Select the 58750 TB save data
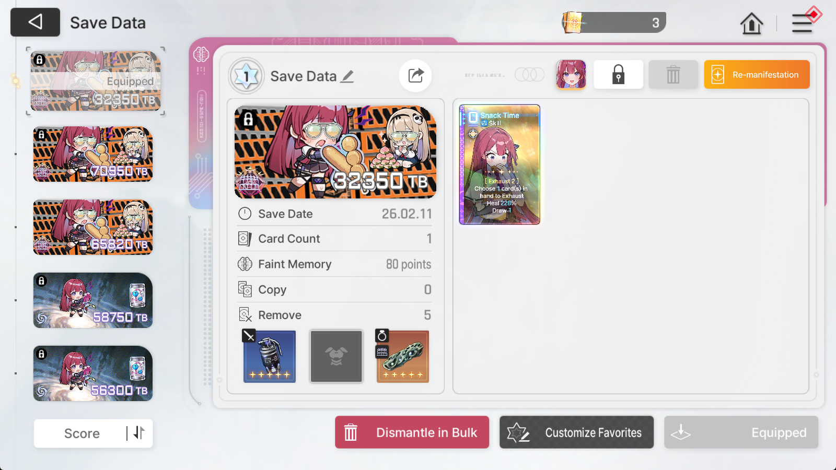The image size is (836, 470). 93,300
